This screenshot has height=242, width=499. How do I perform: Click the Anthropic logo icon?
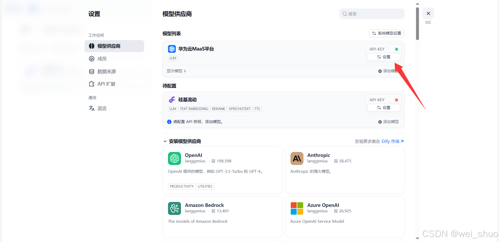click(x=297, y=158)
